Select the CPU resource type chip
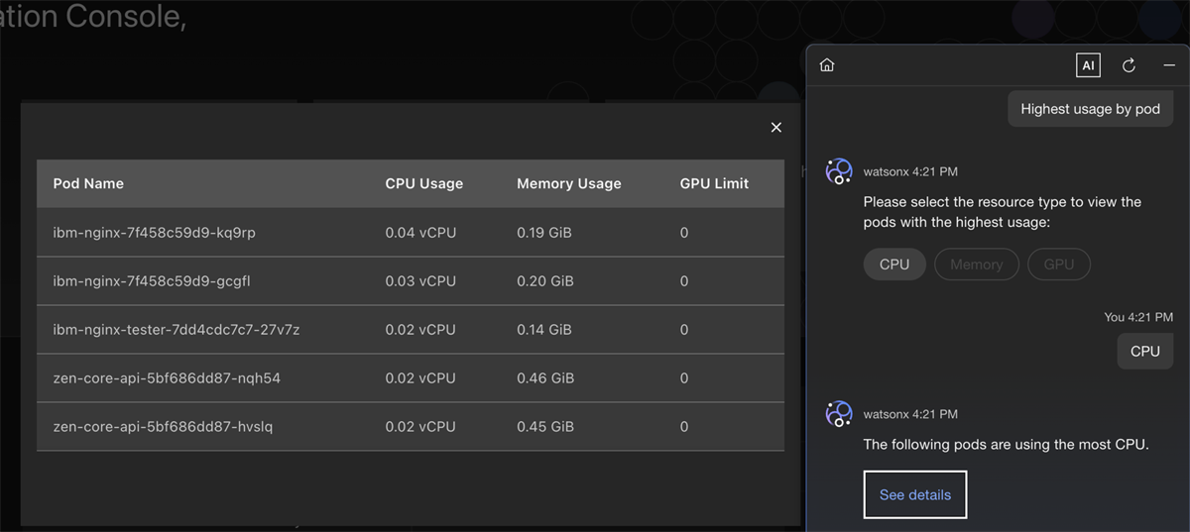The width and height of the screenshot is (1190, 532). [894, 265]
